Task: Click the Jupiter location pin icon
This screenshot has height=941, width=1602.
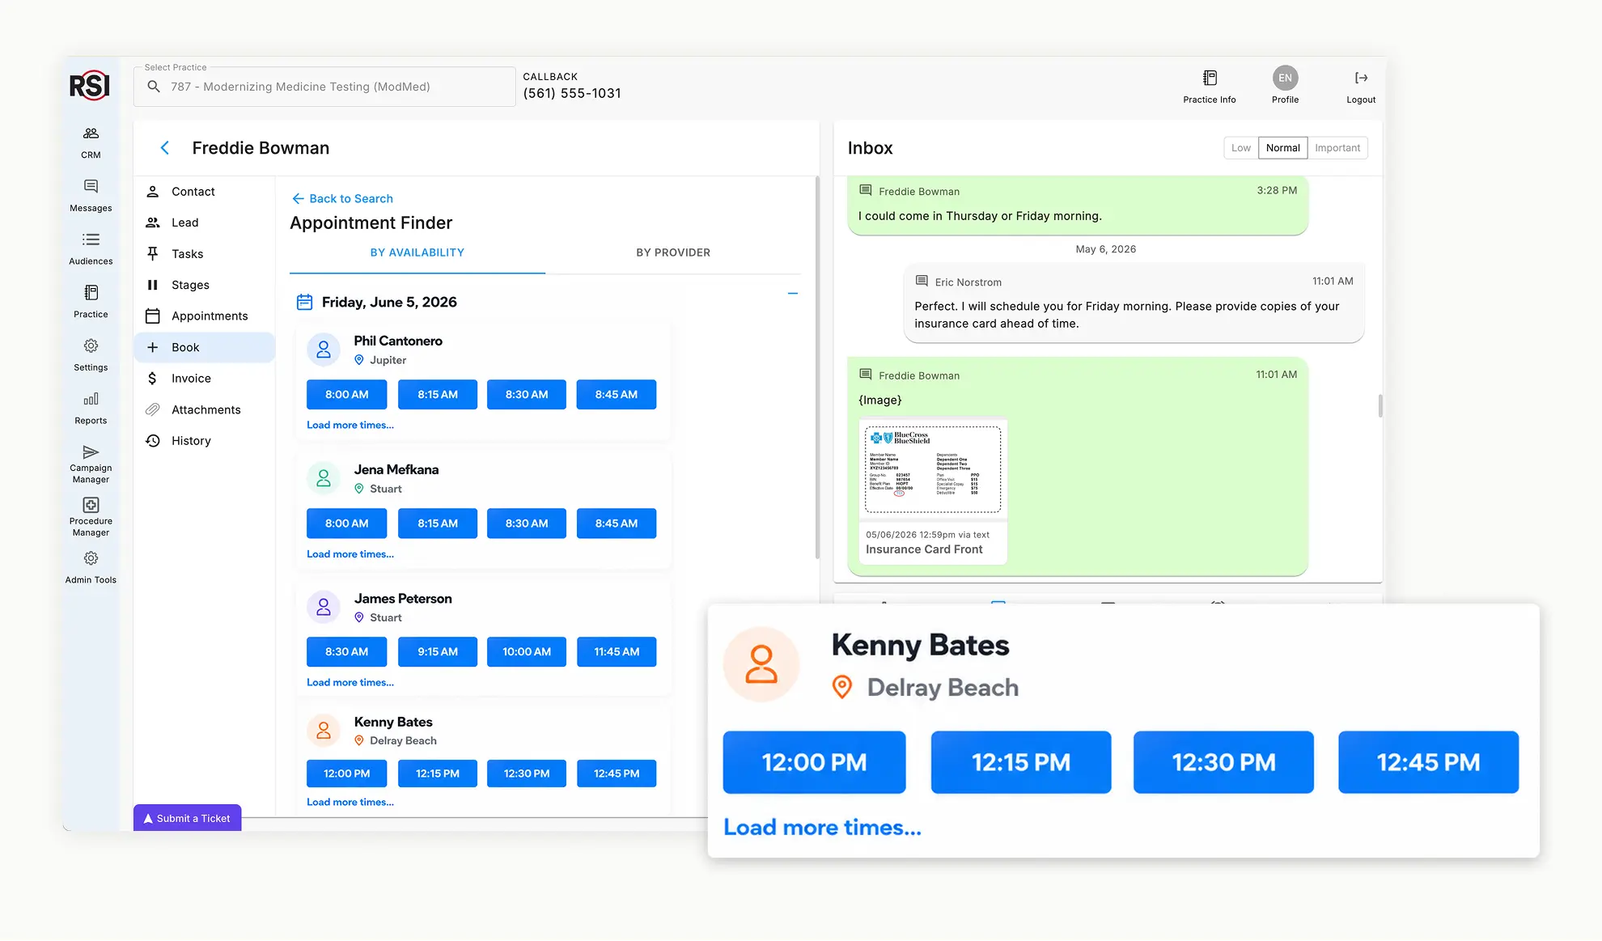Action: click(x=359, y=360)
